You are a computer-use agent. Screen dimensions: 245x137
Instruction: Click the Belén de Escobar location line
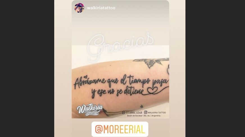click(144, 116)
